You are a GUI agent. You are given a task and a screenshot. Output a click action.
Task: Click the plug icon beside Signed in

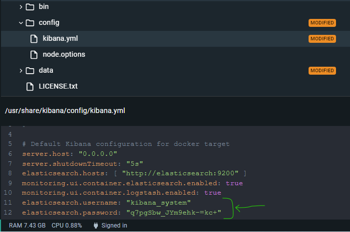(x=96, y=226)
